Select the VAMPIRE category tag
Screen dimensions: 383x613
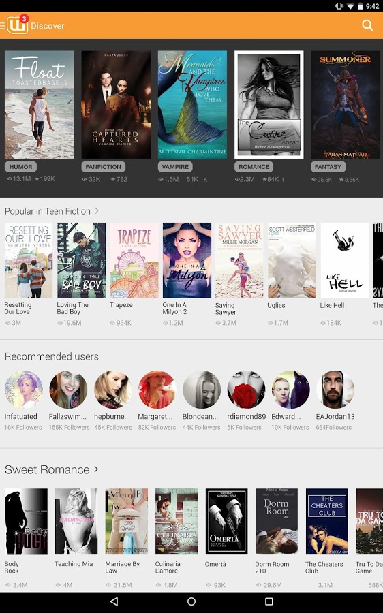(x=175, y=167)
